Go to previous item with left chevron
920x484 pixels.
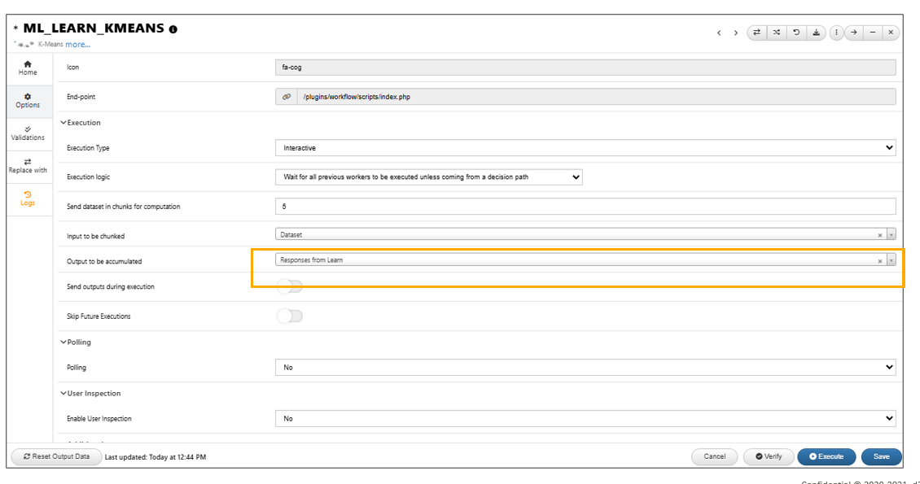719,33
